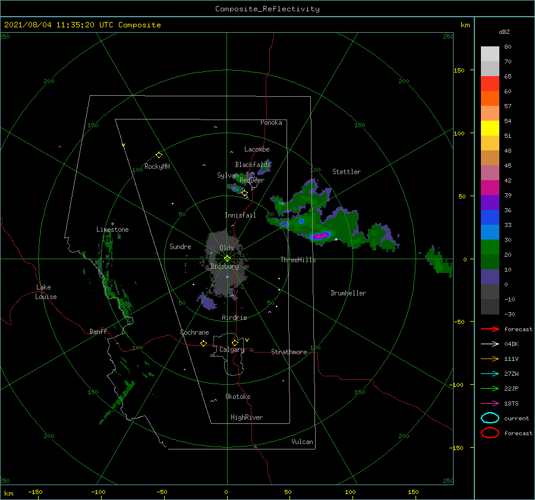Click the Ponoka city label
This screenshot has width=535, height=500.
click(x=271, y=122)
